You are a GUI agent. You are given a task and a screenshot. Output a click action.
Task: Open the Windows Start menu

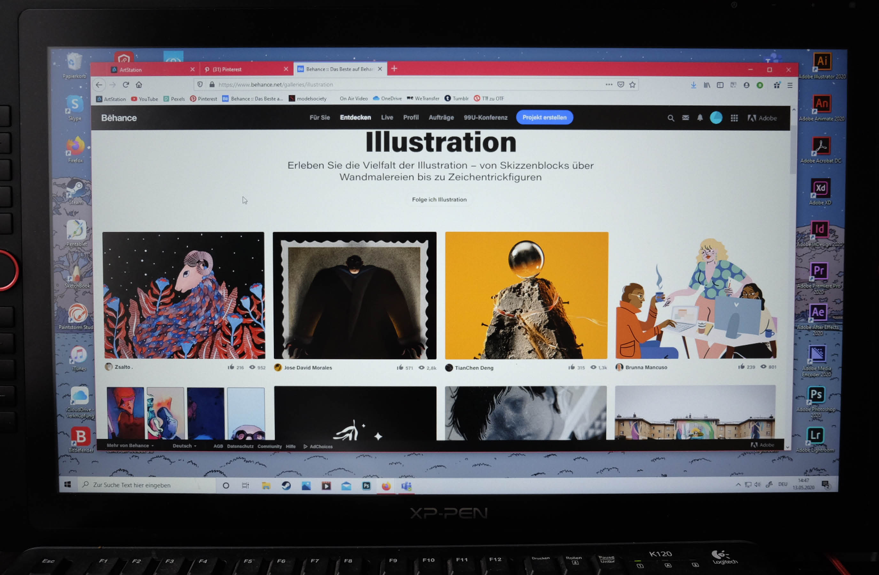67,485
